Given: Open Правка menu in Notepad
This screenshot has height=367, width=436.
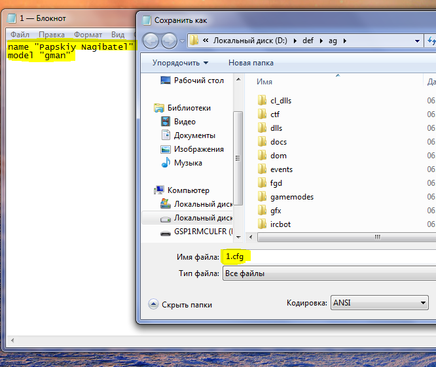Looking at the screenshot, I should [52, 35].
